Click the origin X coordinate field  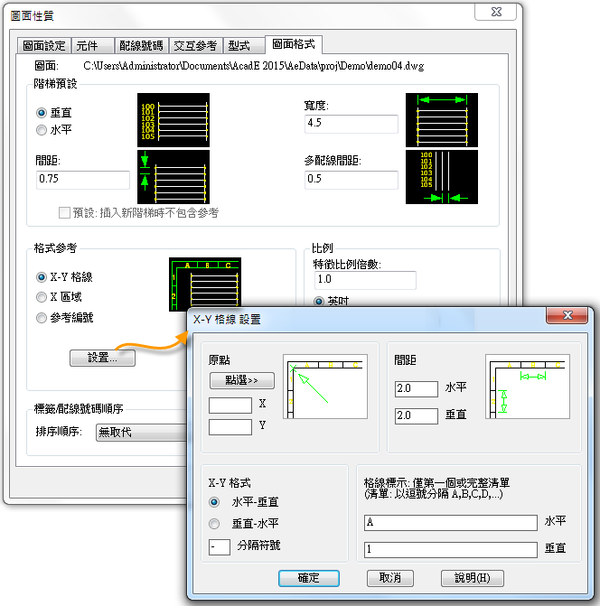230,406
